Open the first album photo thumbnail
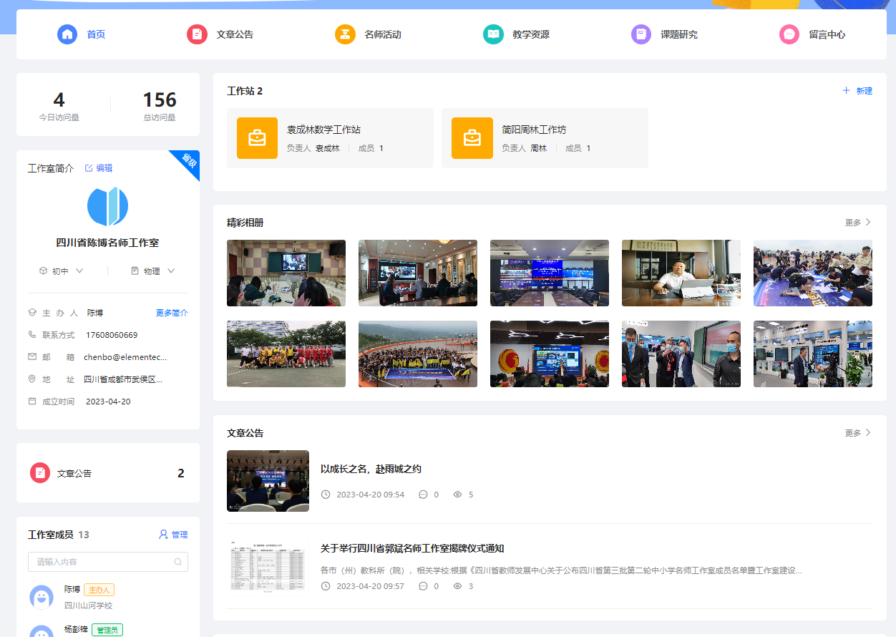896x637 pixels. point(286,273)
